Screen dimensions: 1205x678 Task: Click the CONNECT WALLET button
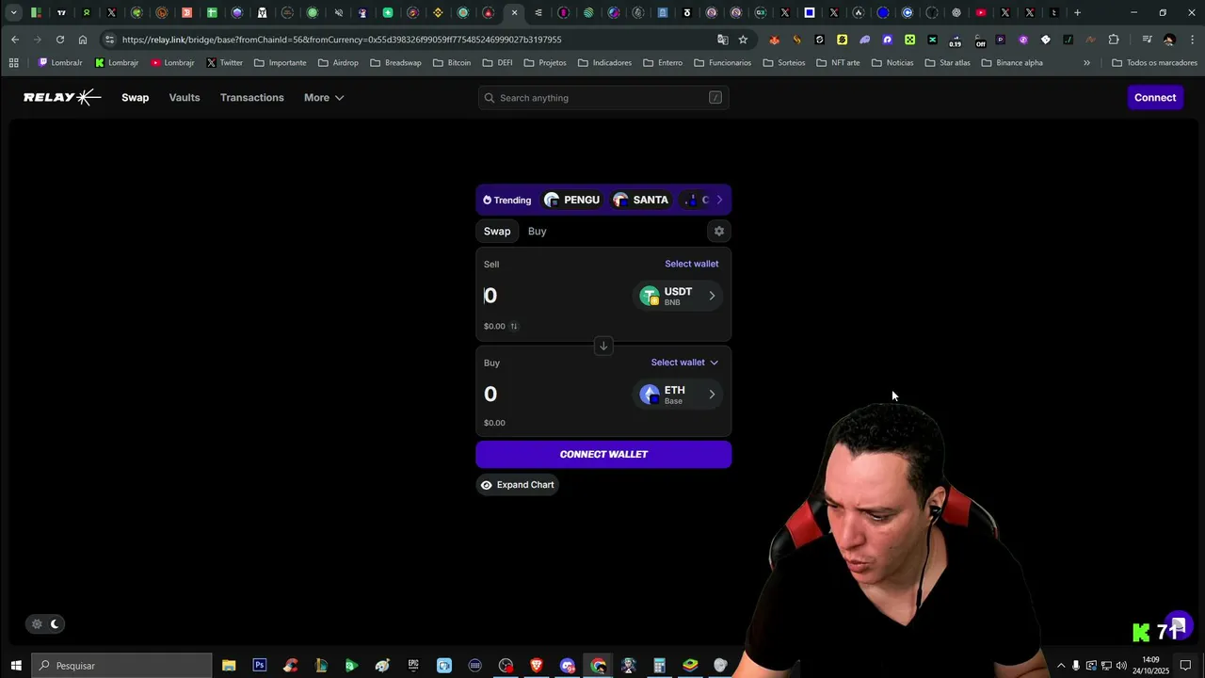pos(603,454)
